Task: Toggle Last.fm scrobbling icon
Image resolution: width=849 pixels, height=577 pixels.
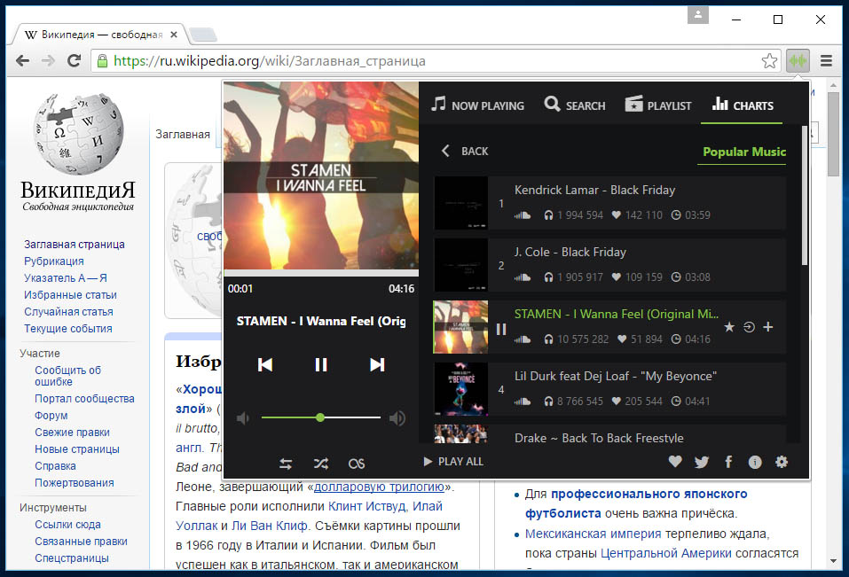Action: (357, 464)
